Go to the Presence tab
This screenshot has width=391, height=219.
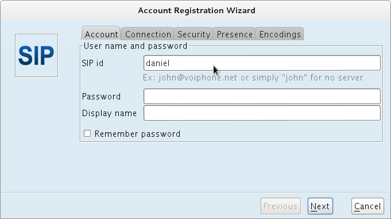tap(234, 34)
